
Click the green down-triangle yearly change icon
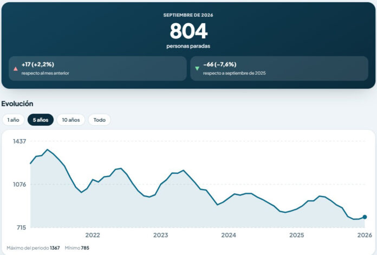197,69
